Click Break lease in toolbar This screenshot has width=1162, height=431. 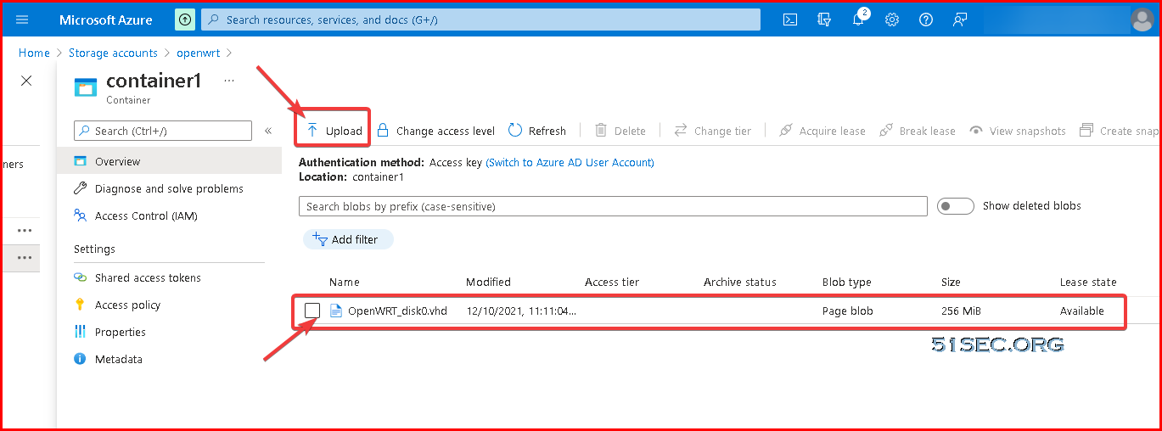tap(918, 131)
